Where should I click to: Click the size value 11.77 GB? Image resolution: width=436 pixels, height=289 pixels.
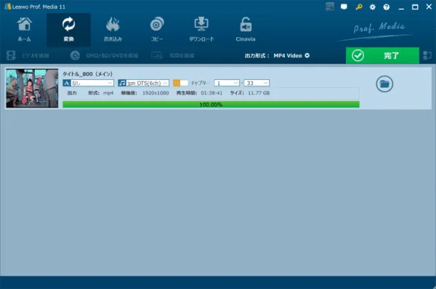pyautogui.click(x=259, y=93)
